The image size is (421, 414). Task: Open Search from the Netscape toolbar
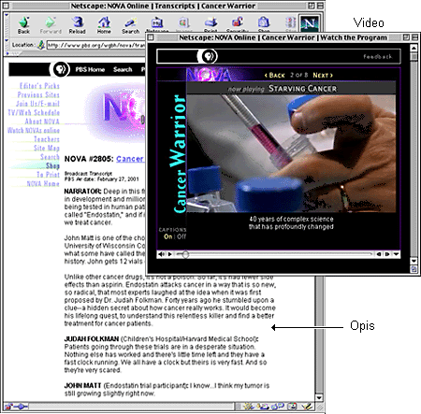(x=130, y=25)
